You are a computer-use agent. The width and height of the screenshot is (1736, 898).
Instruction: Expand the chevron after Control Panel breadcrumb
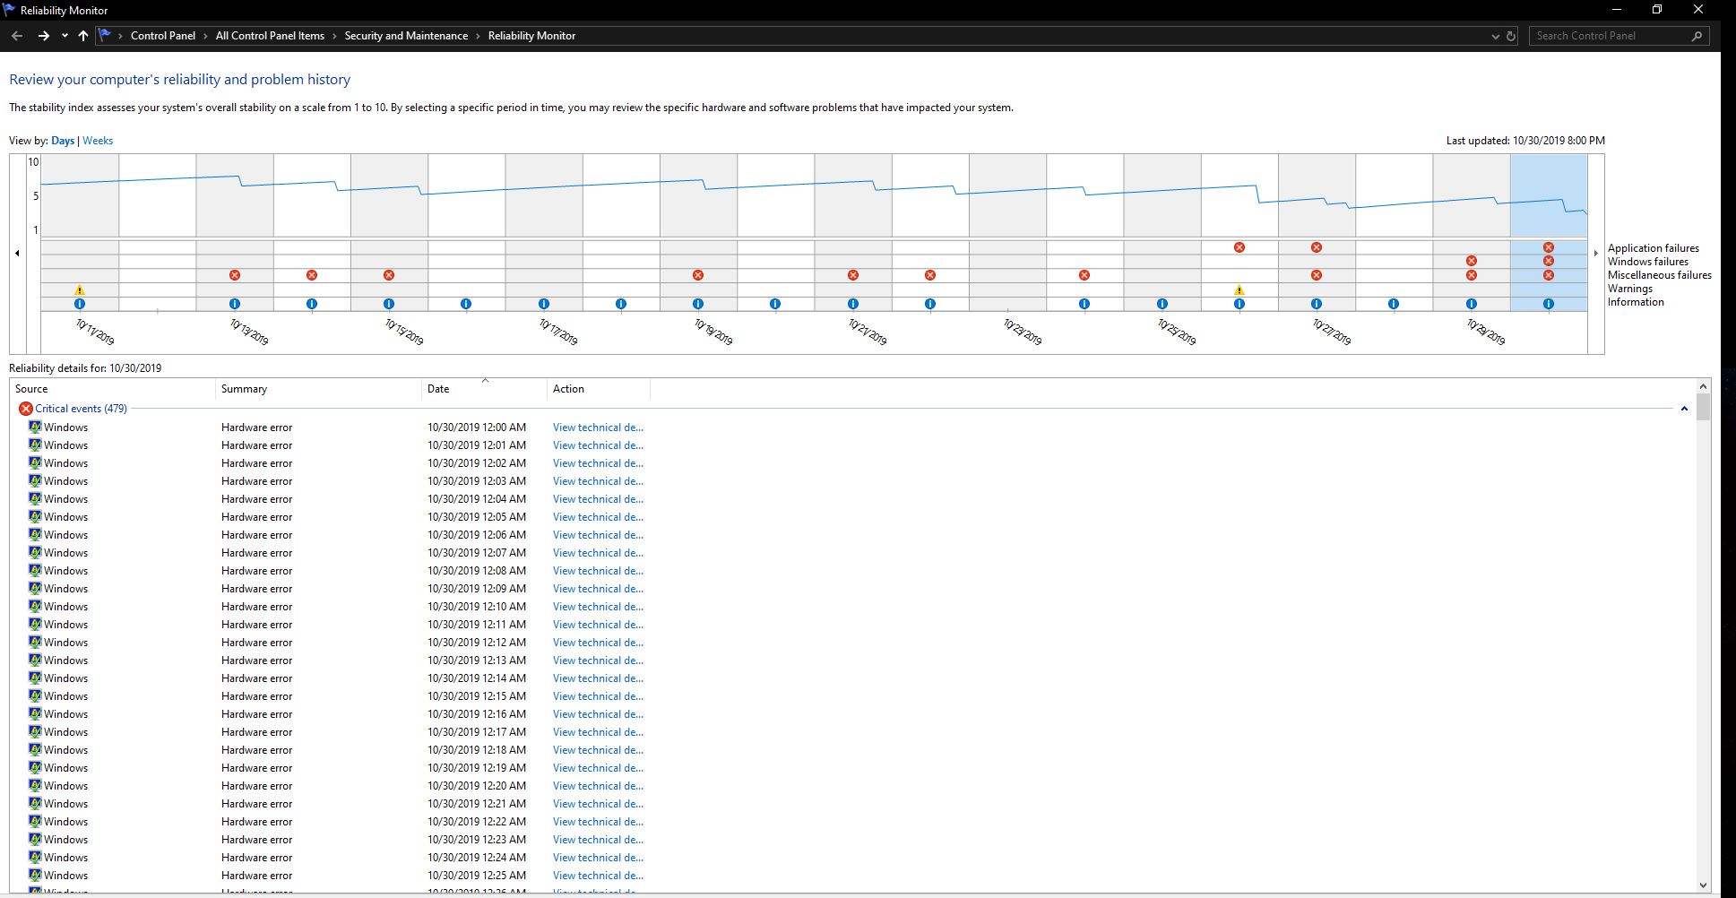205,36
